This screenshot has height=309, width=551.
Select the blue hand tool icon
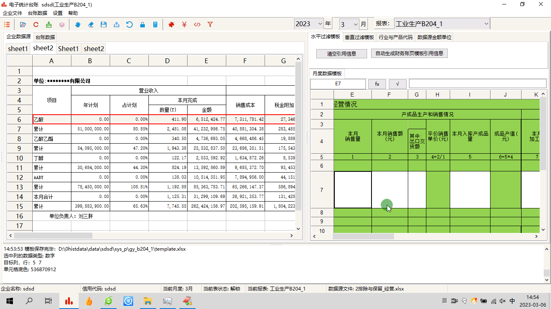pos(78,25)
